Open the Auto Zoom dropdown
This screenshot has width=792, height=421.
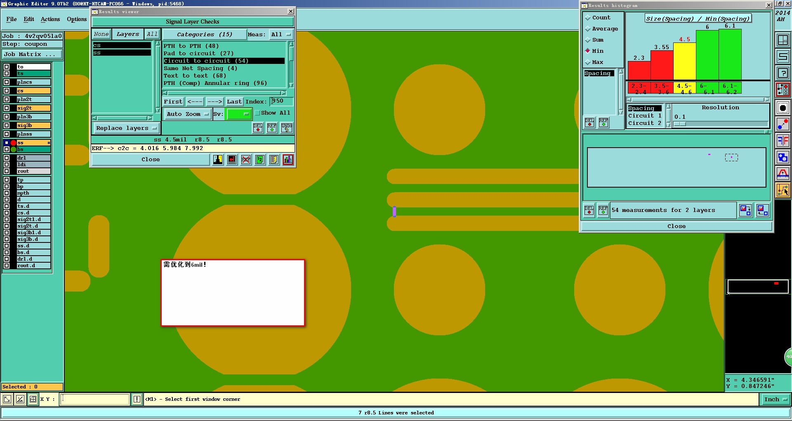tap(188, 114)
